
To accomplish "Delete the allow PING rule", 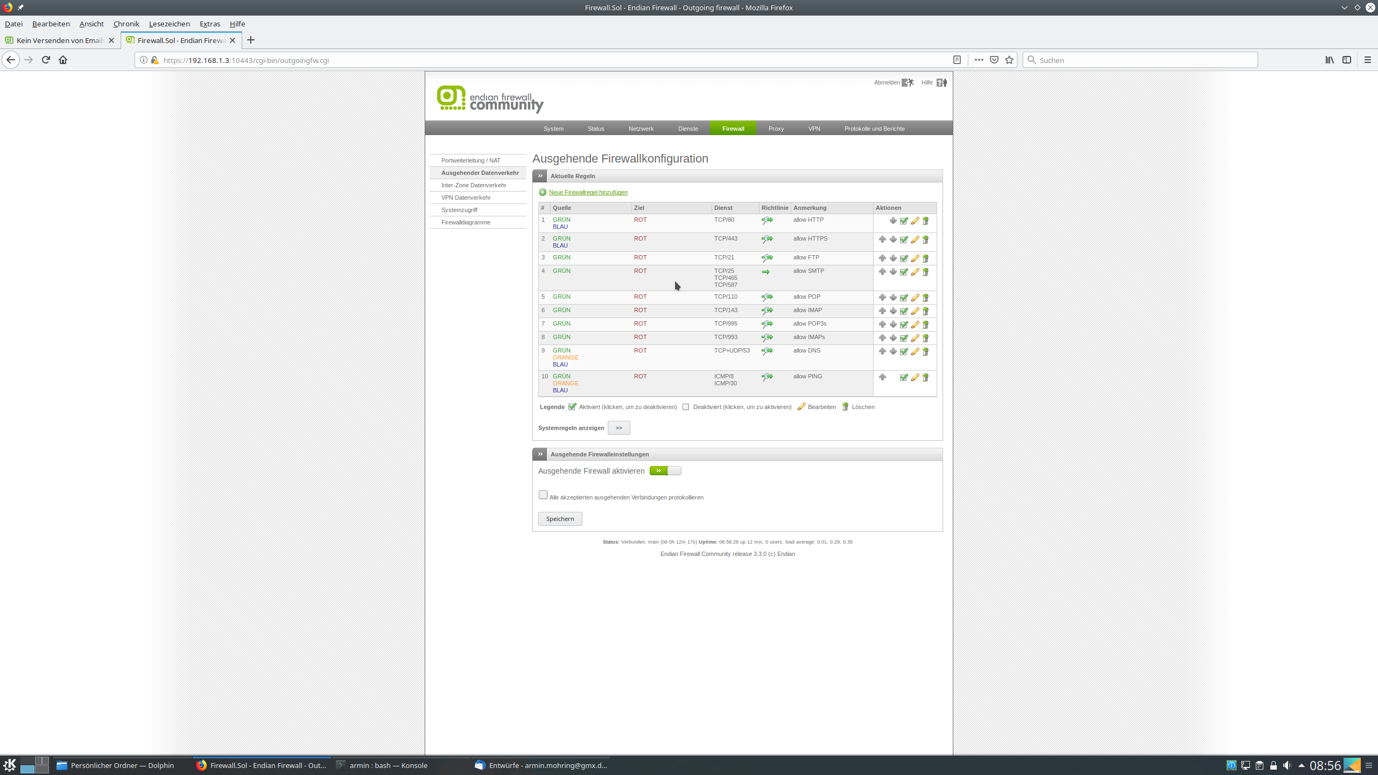I will tap(926, 377).
